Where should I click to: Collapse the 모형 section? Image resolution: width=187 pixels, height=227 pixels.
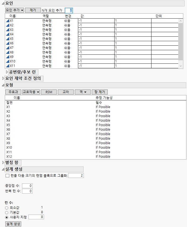[x=3, y=85]
